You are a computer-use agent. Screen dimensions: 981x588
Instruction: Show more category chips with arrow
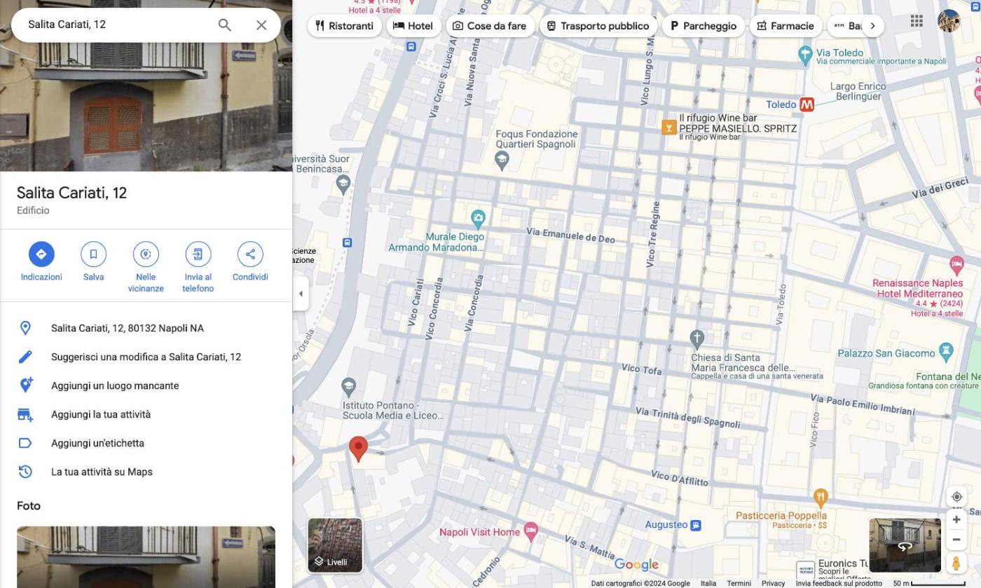pyautogui.click(x=872, y=26)
